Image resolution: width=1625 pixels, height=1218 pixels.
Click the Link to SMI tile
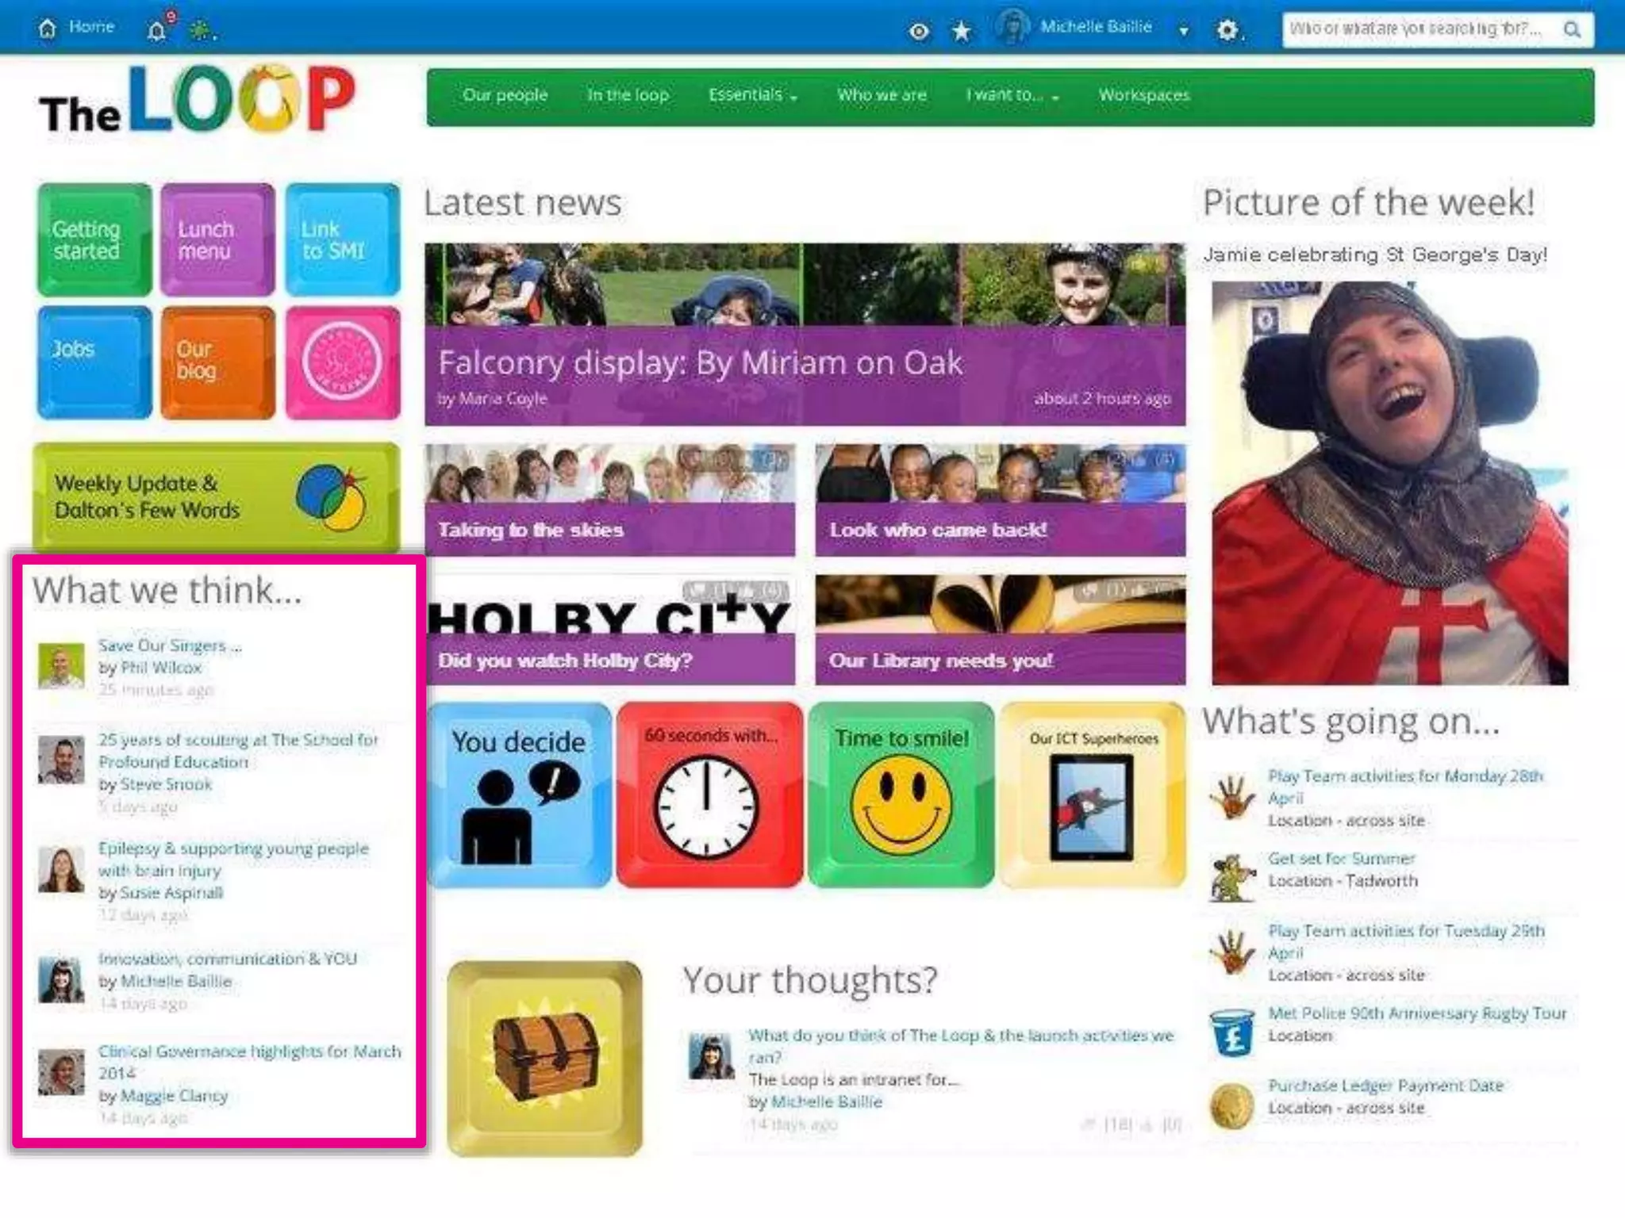pos(342,239)
